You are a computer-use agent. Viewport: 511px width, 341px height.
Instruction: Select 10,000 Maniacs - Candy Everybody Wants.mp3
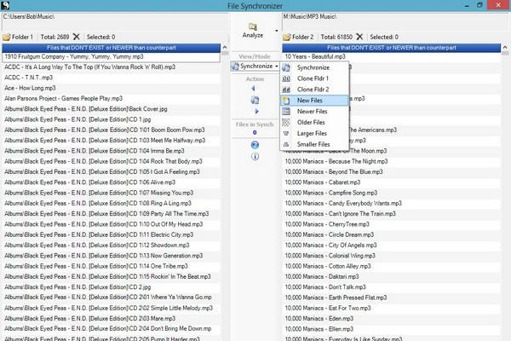[x=392, y=203]
